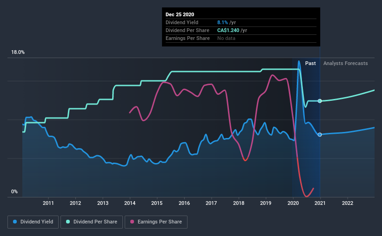The width and height of the screenshot is (382, 236).
Task: Click the tooltip 'Dividend Yield' row label
Action: pos(182,22)
